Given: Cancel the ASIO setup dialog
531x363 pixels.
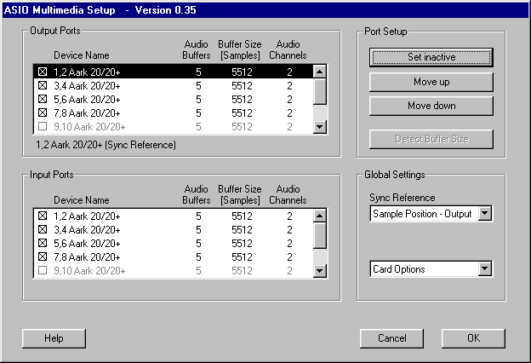Looking at the screenshot, I should (x=391, y=338).
